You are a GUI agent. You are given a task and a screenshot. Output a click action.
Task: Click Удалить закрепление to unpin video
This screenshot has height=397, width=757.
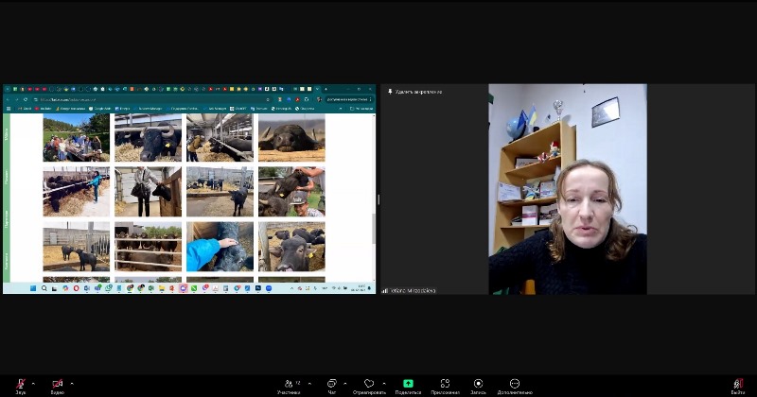point(415,92)
